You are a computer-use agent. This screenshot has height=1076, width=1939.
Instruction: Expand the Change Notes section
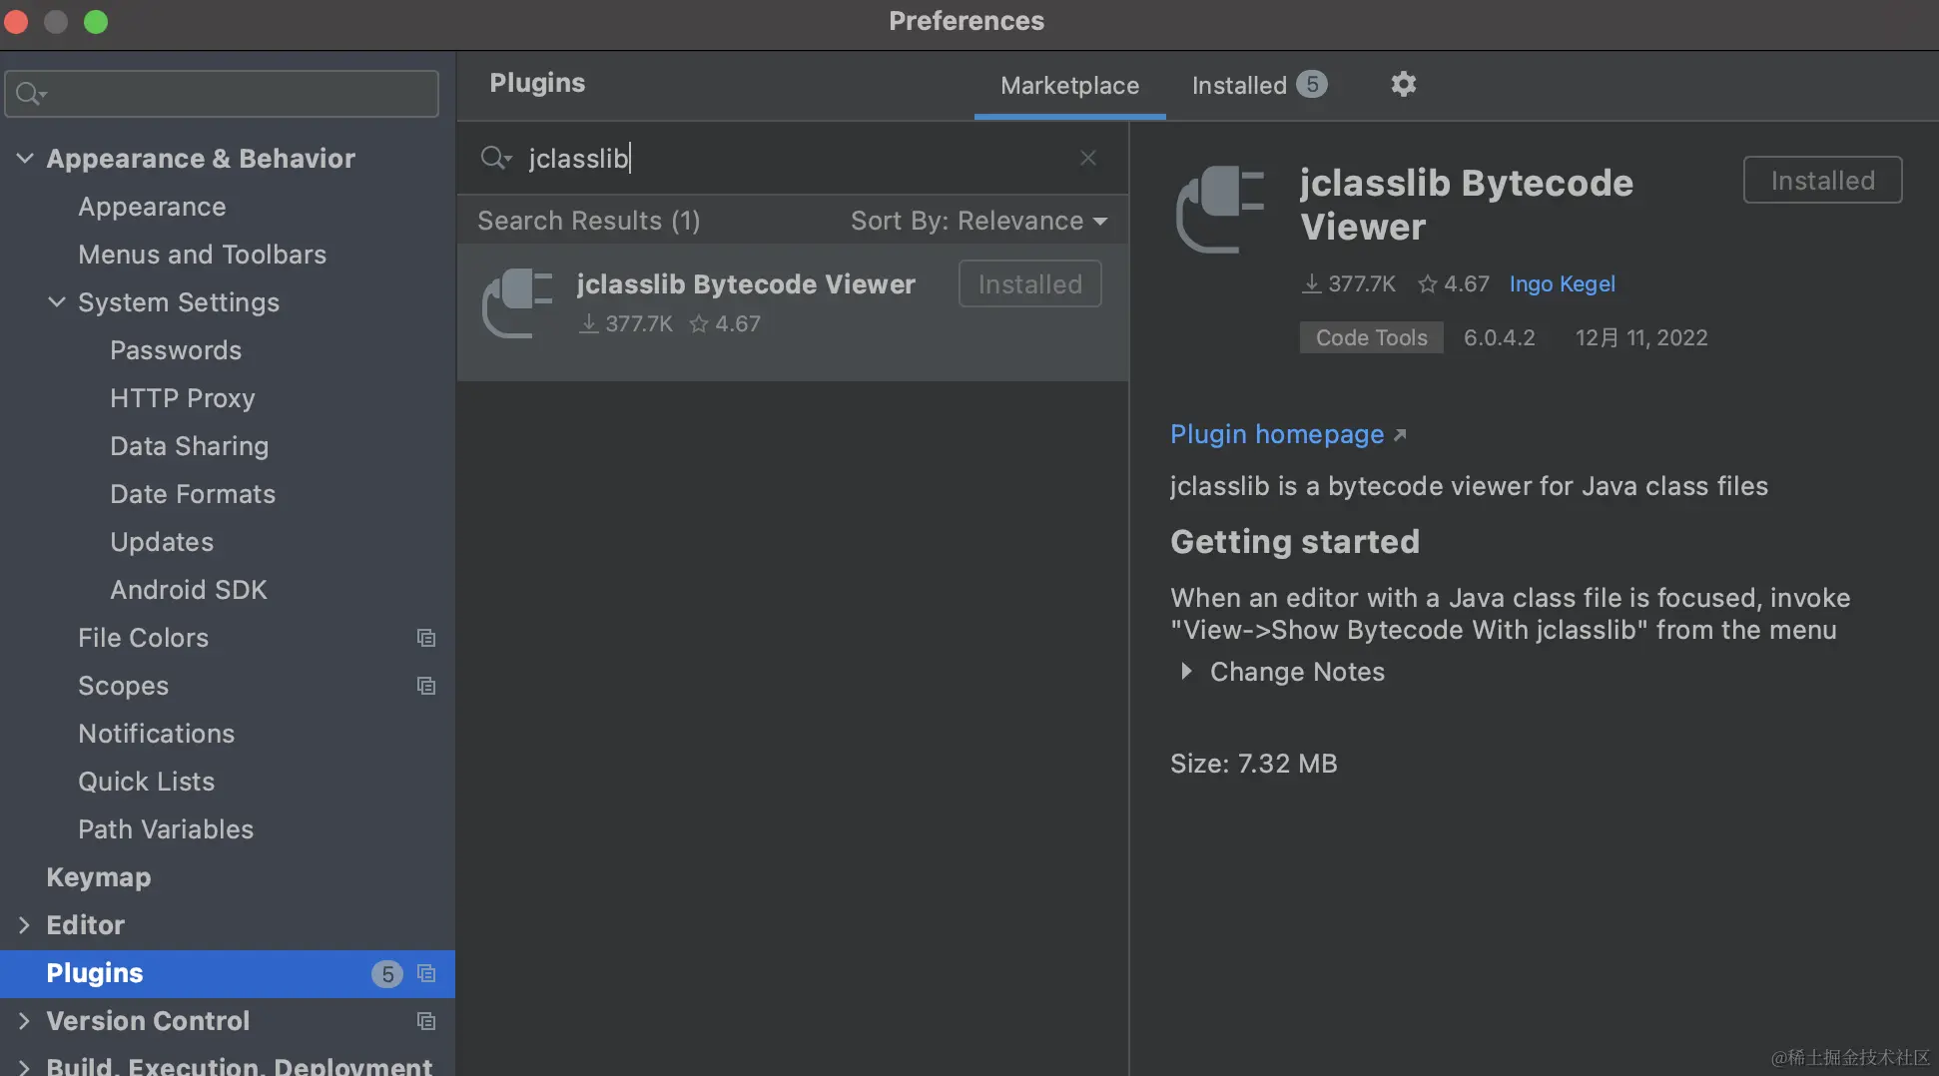[1186, 672]
